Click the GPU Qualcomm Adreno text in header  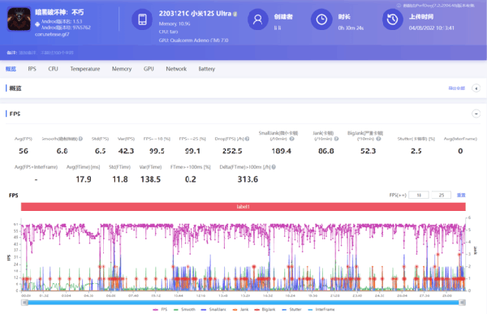[193, 41]
